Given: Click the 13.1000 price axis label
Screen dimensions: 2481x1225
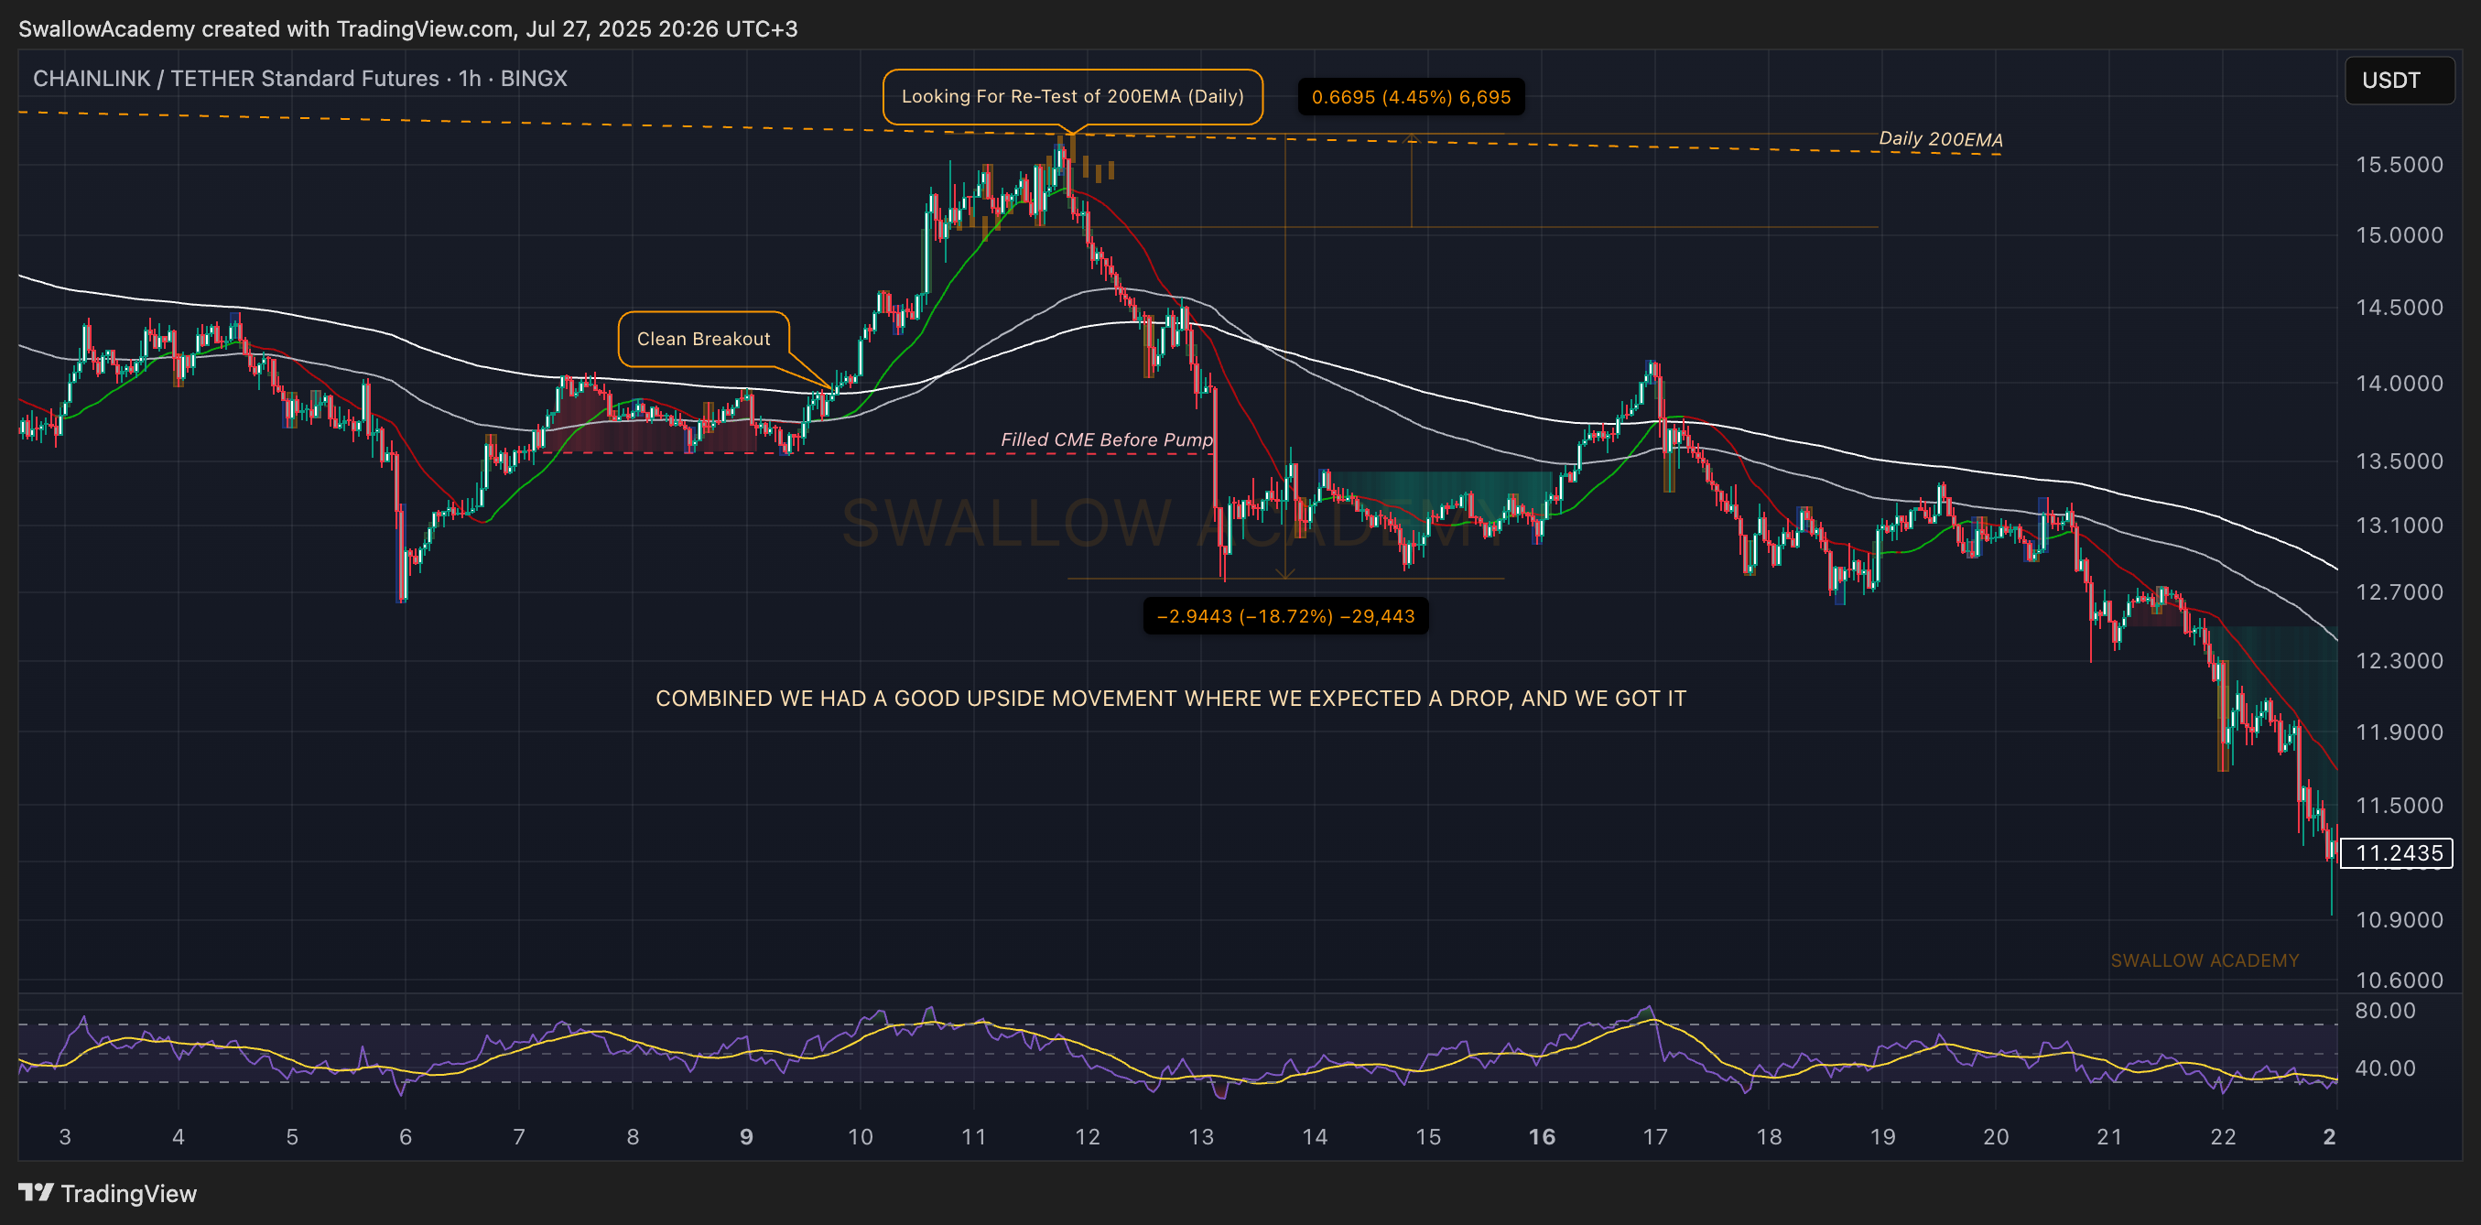Looking at the screenshot, I should 2400,526.
